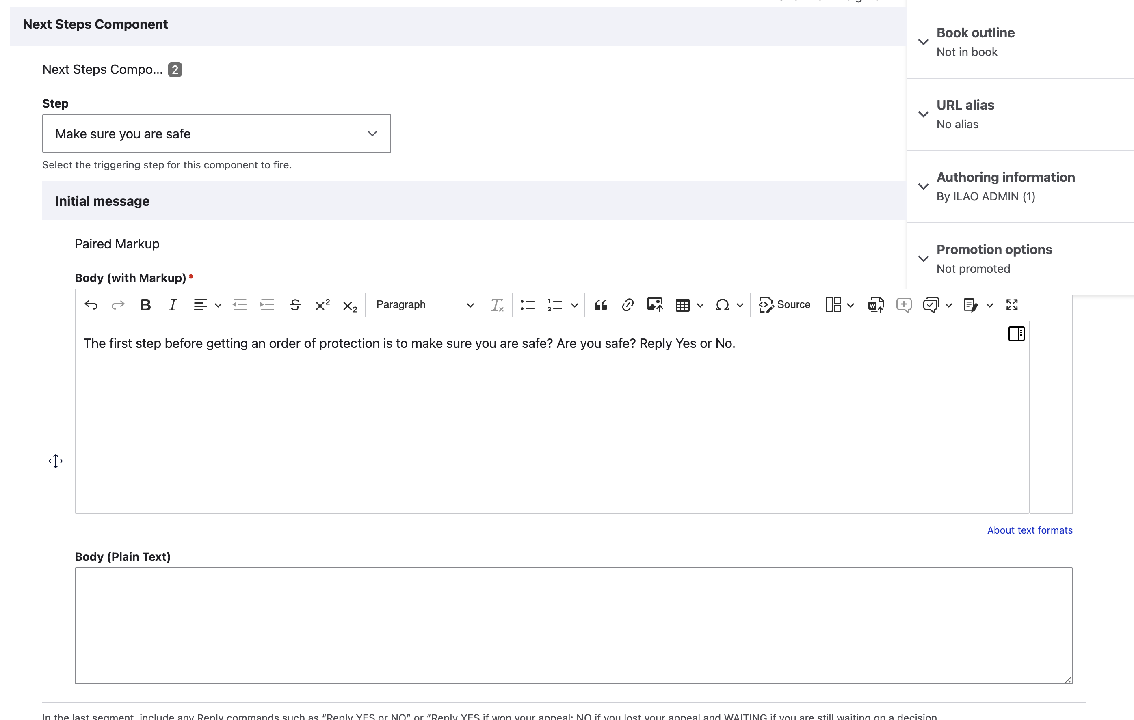Click the Undo icon in editor toolbar

pyautogui.click(x=91, y=305)
